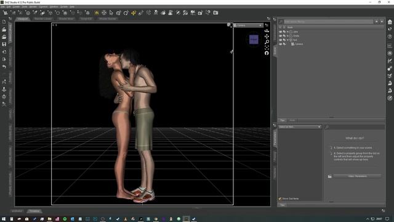Use the viewport Orbit control
394x222 pixels.
[x=267, y=31]
